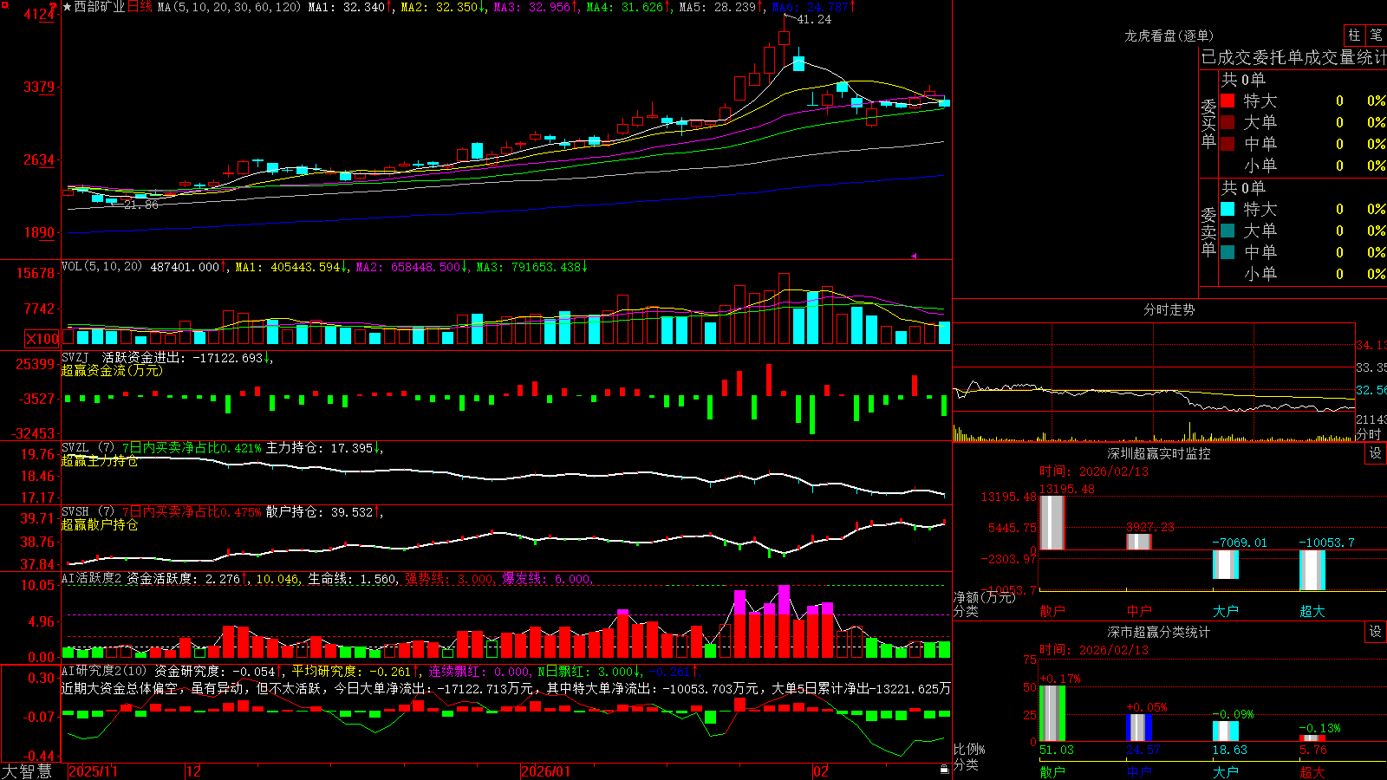Click the red question mark above the price axis
This screenshot has width=1387, height=780.
pos(53,7)
